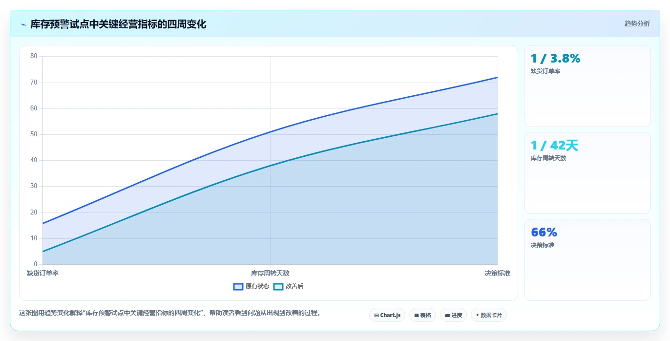Click the 决策标准 x-axis label
Viewport: 670px width, 341px height.
[498, 273]
